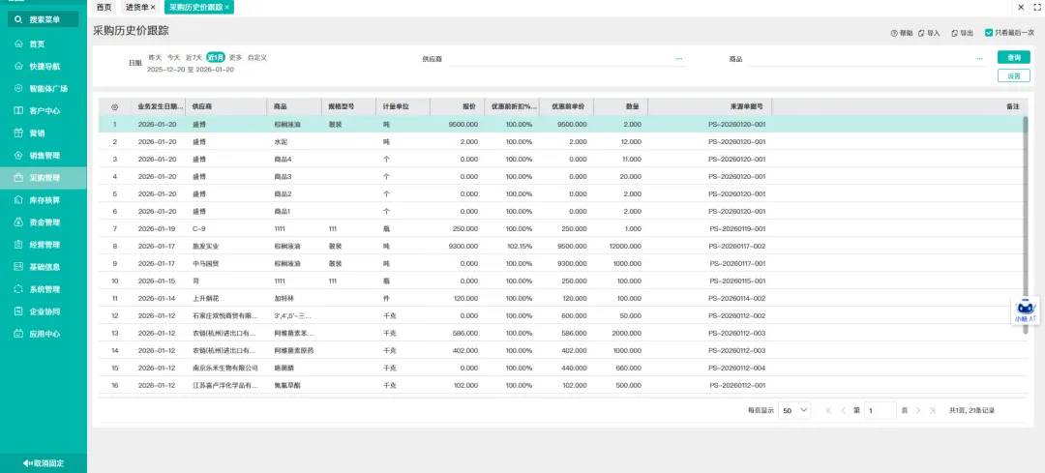The width and height of the screenshot is (1045, 473).
Task: Click the 导出 export icon button
Action: click(x=963, y=33)
